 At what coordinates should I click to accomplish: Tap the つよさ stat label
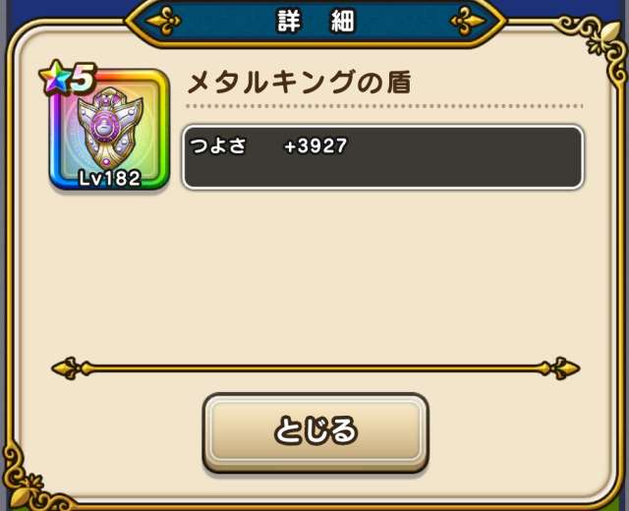[217, 145]
